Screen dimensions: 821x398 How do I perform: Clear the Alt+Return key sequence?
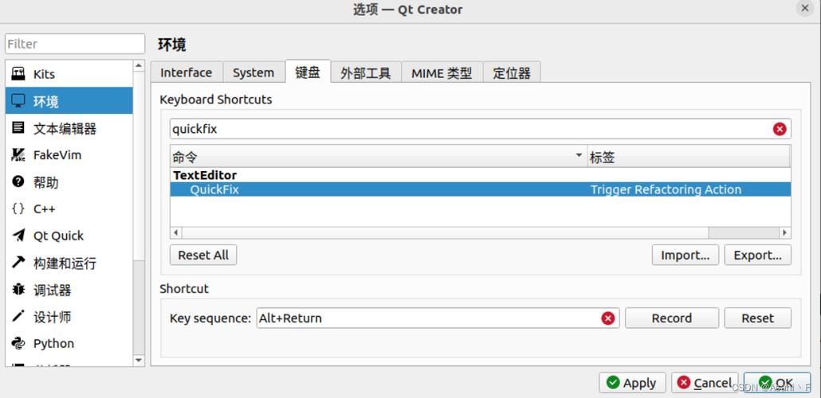point(608,318)
